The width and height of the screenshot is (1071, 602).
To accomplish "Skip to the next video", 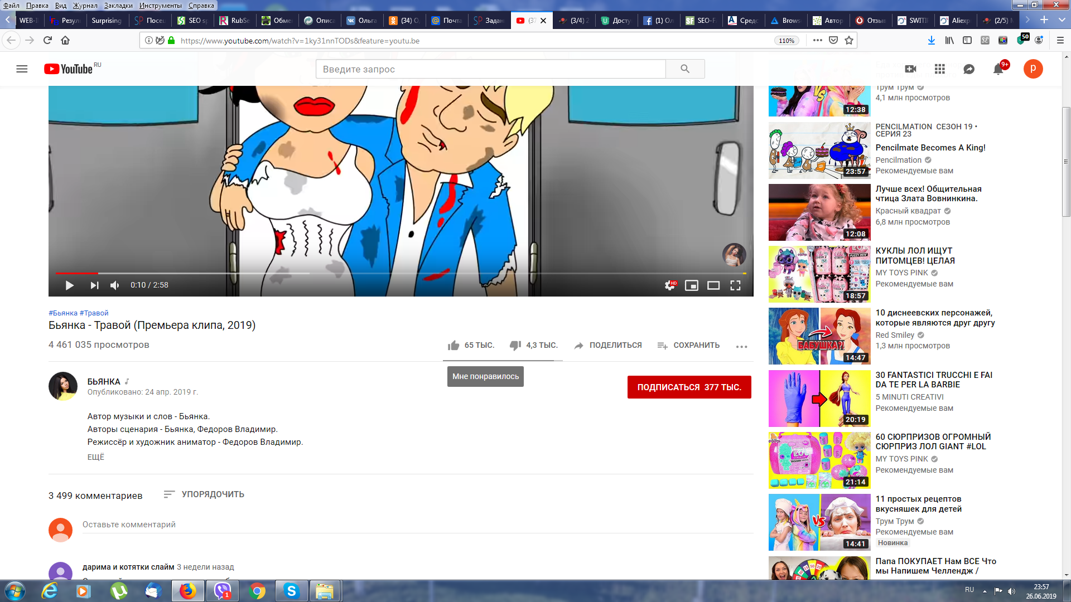I will coord(94,285).
